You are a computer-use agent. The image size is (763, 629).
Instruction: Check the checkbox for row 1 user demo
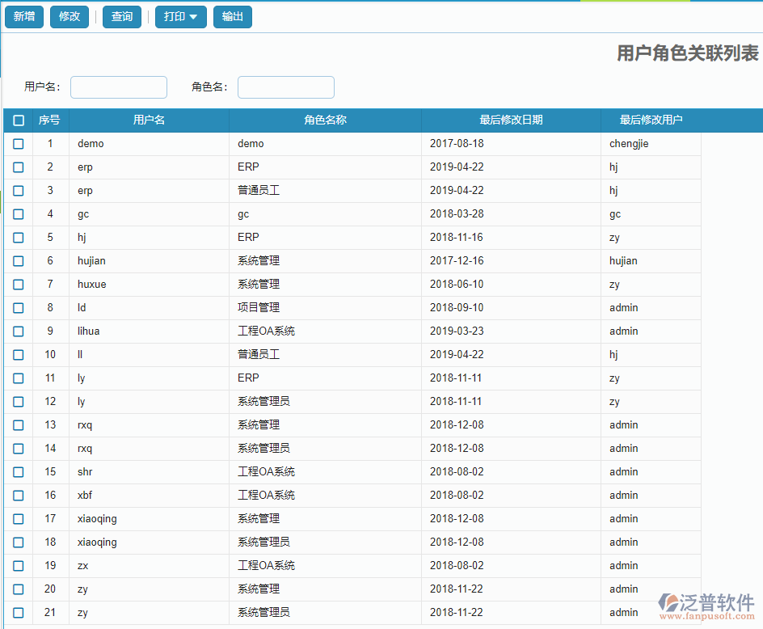click(x=18, y=143)
